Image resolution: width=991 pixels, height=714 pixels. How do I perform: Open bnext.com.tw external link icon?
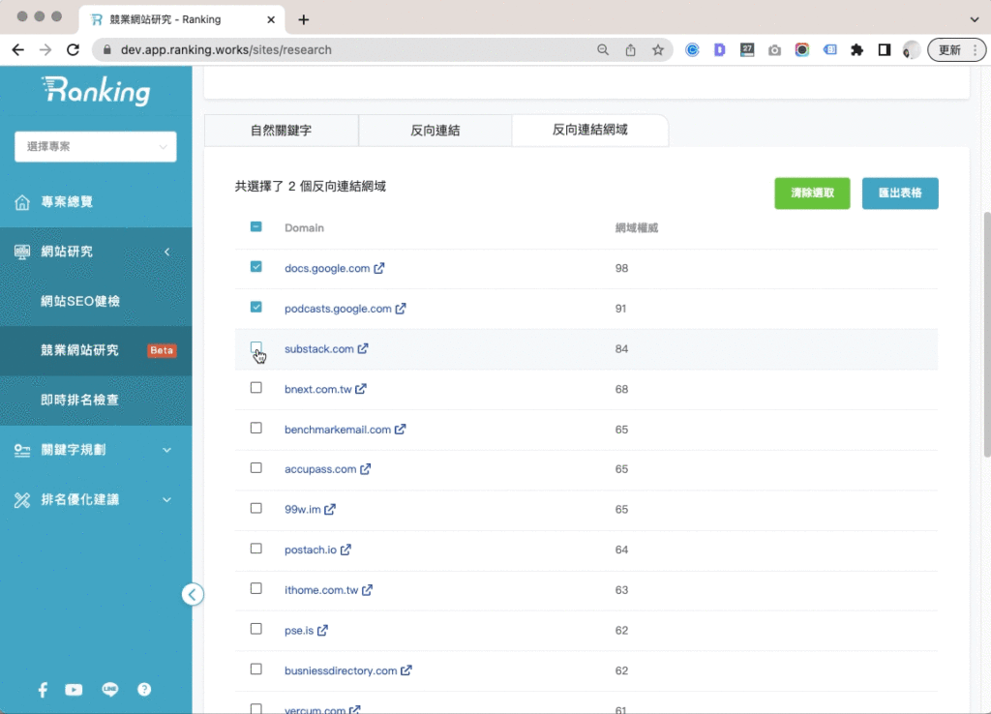[360, 389]
